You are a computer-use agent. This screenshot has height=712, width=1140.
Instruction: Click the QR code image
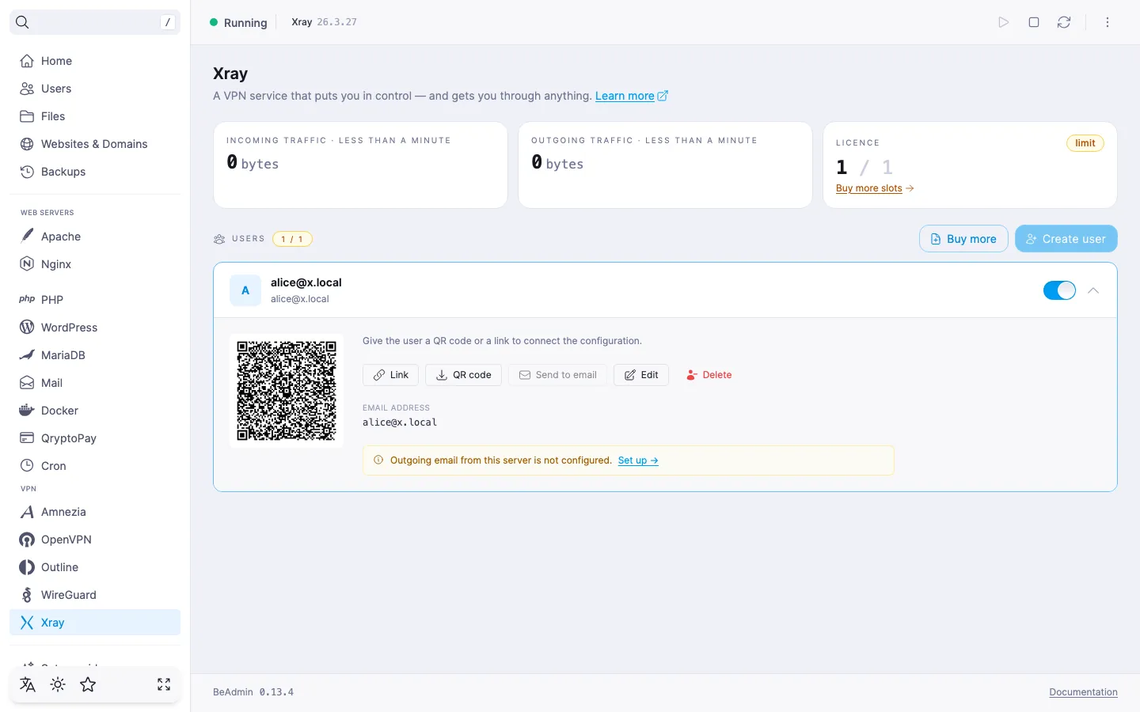pyautogui.click(x=287, y=391)
